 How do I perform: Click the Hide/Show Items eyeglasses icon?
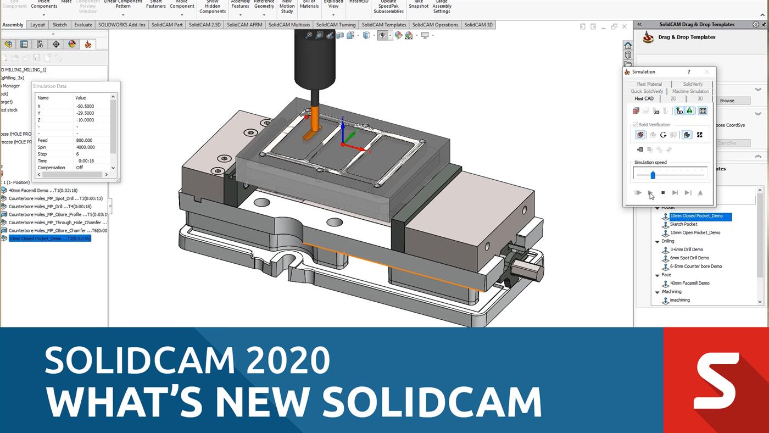(x=382, y=36)
